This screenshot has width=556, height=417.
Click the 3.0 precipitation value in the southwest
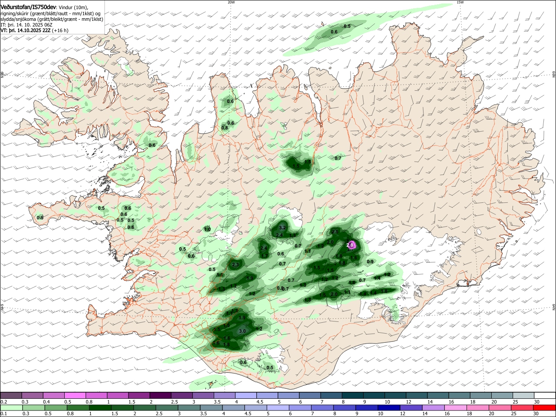242,331
